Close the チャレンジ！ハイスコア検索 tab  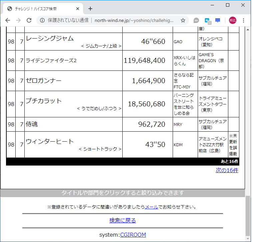[78, 9]
